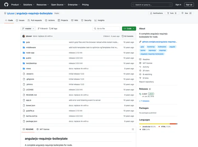Click the link icon beside repository URL
The width and height of the screenshot is (198, 147).
coord(140,42)
